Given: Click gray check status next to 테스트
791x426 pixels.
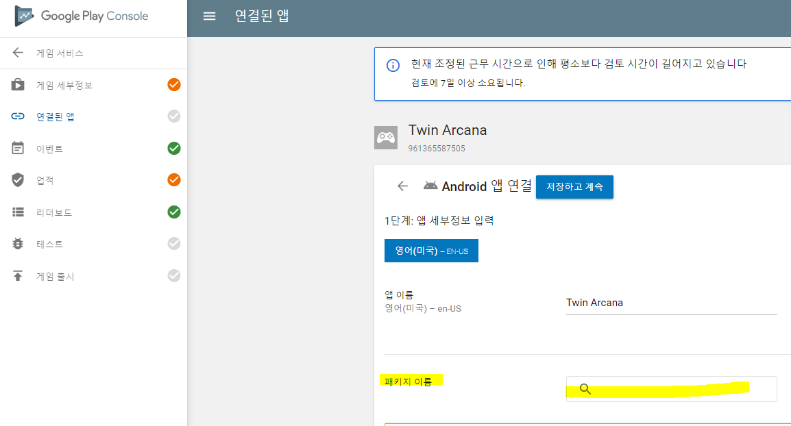Looking at the screenshot, I should (x=174, y=244).
